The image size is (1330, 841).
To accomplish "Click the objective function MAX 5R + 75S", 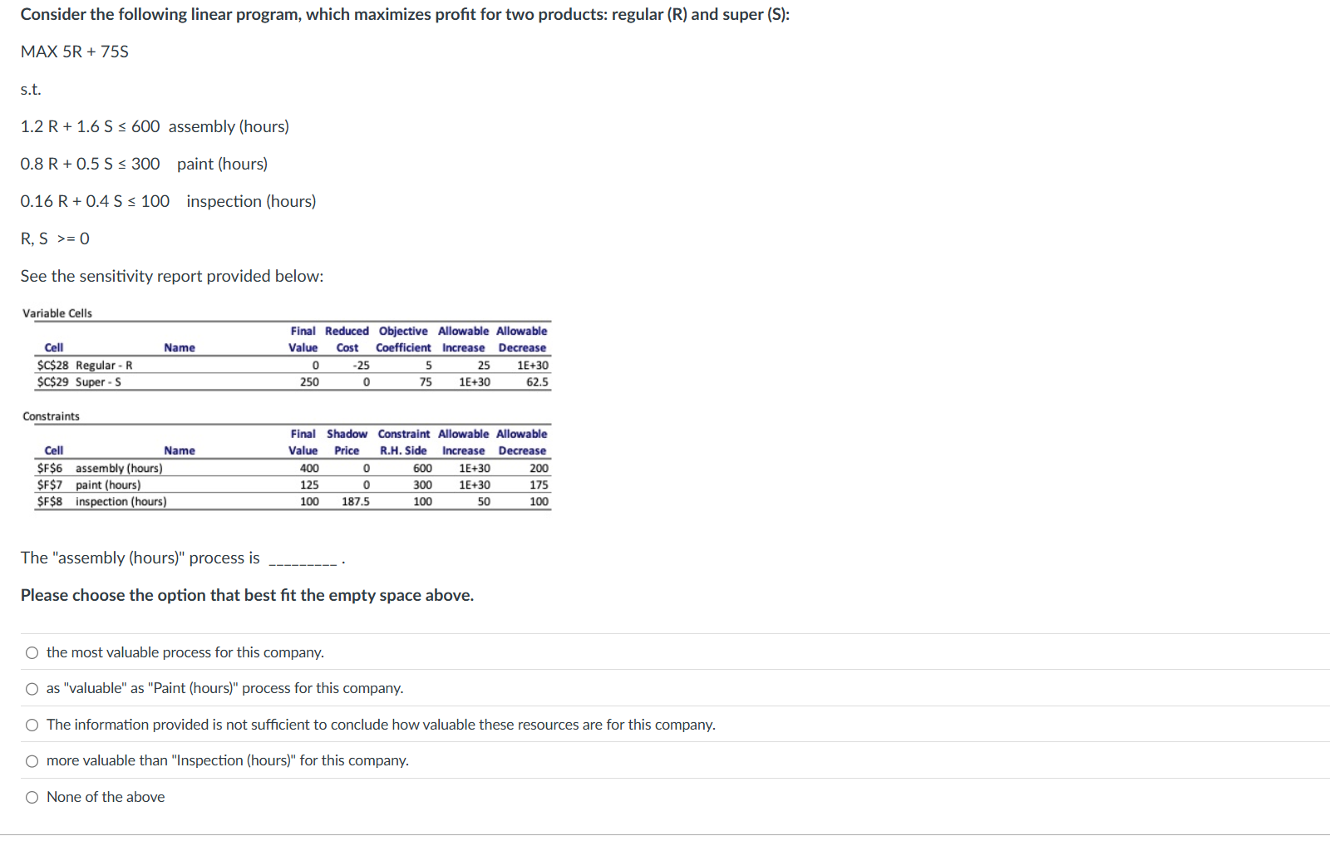I will coord(73,52).
